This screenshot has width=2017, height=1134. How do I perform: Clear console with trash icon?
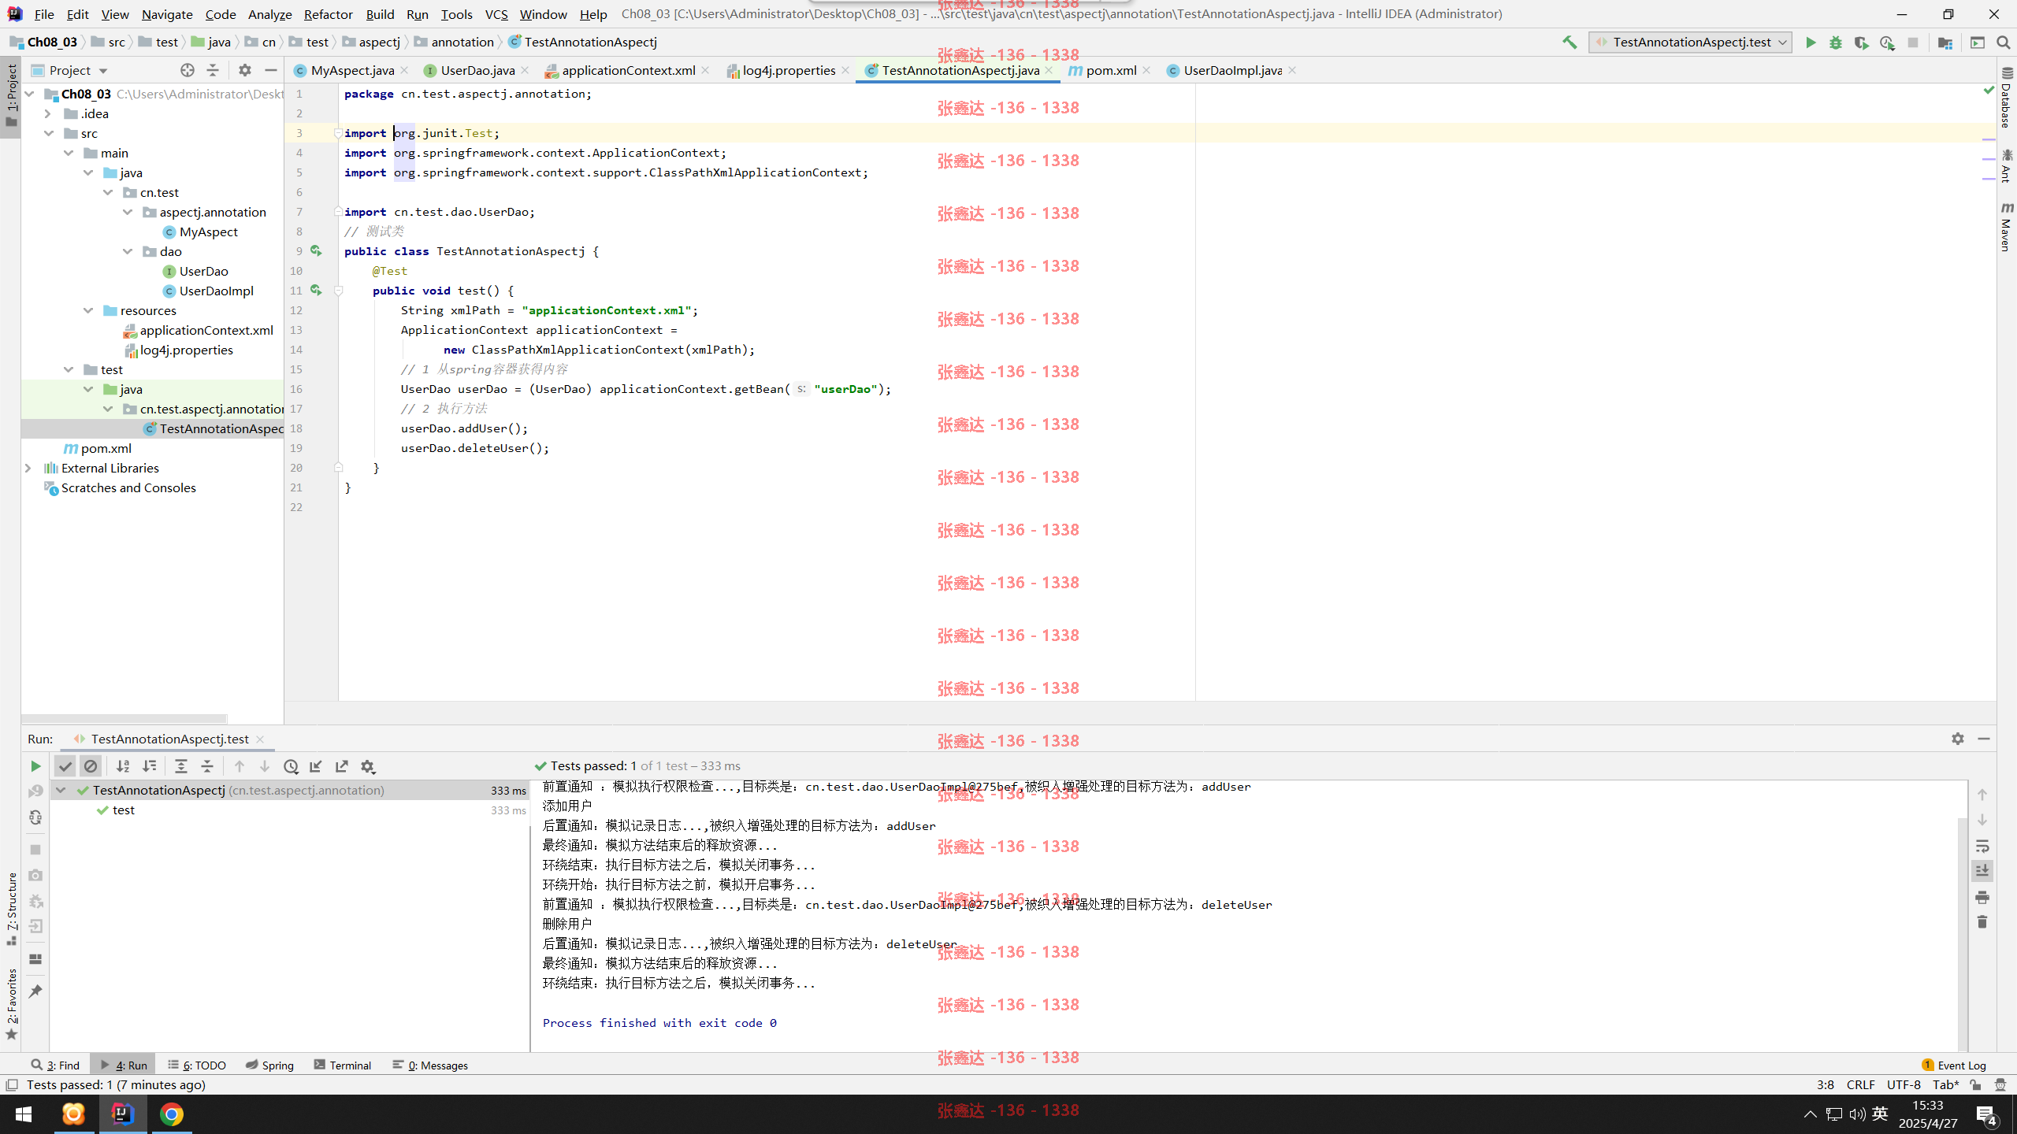1982,922
